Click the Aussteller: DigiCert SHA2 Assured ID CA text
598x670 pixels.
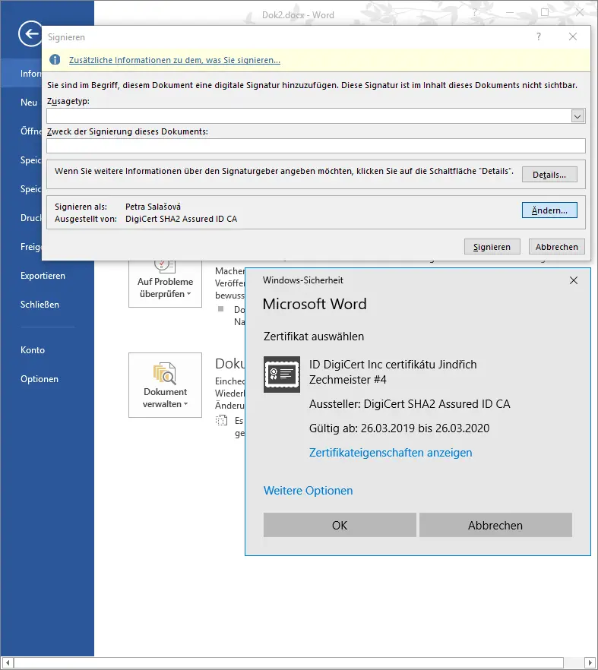tap(410, 404)
